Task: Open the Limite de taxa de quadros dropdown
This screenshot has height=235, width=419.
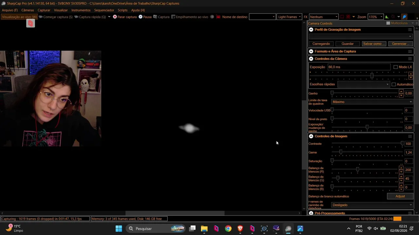Action: point(372,102)
